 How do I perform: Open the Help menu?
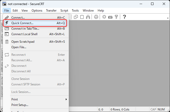tap(101, 11)
